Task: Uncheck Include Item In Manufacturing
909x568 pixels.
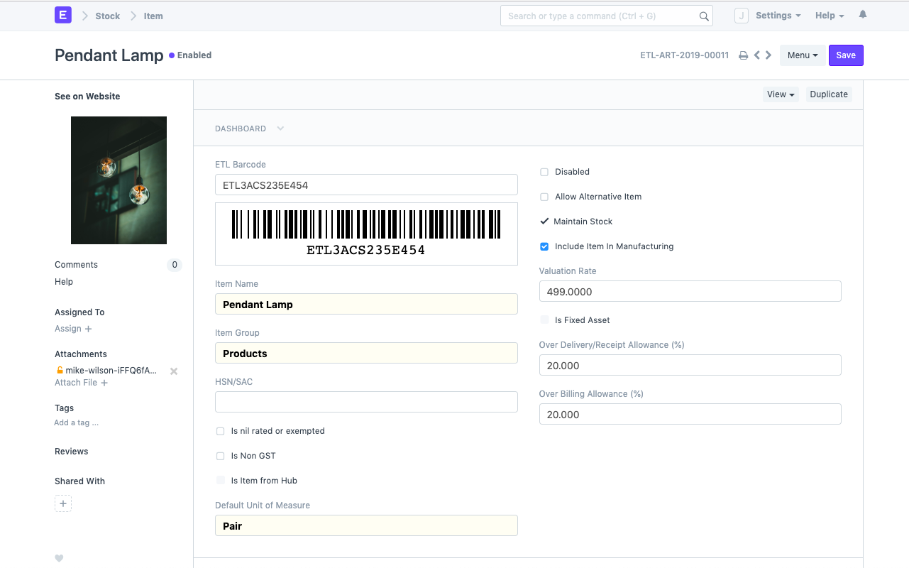Action: click(544, 246)
